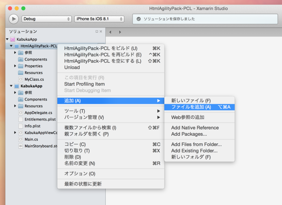Choose HtmlAgilityPack-PCL を空にする (L)
The image size is (282, 205).
tap(111, 61)
